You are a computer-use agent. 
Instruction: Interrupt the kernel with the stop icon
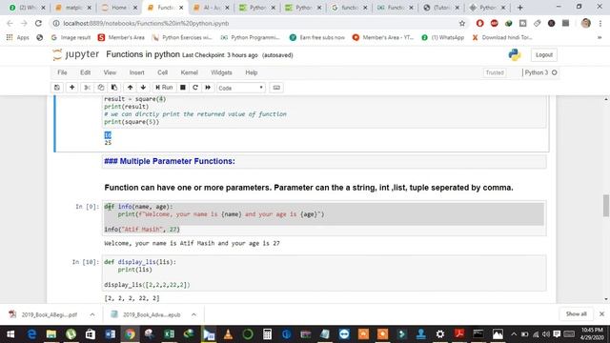182,88
